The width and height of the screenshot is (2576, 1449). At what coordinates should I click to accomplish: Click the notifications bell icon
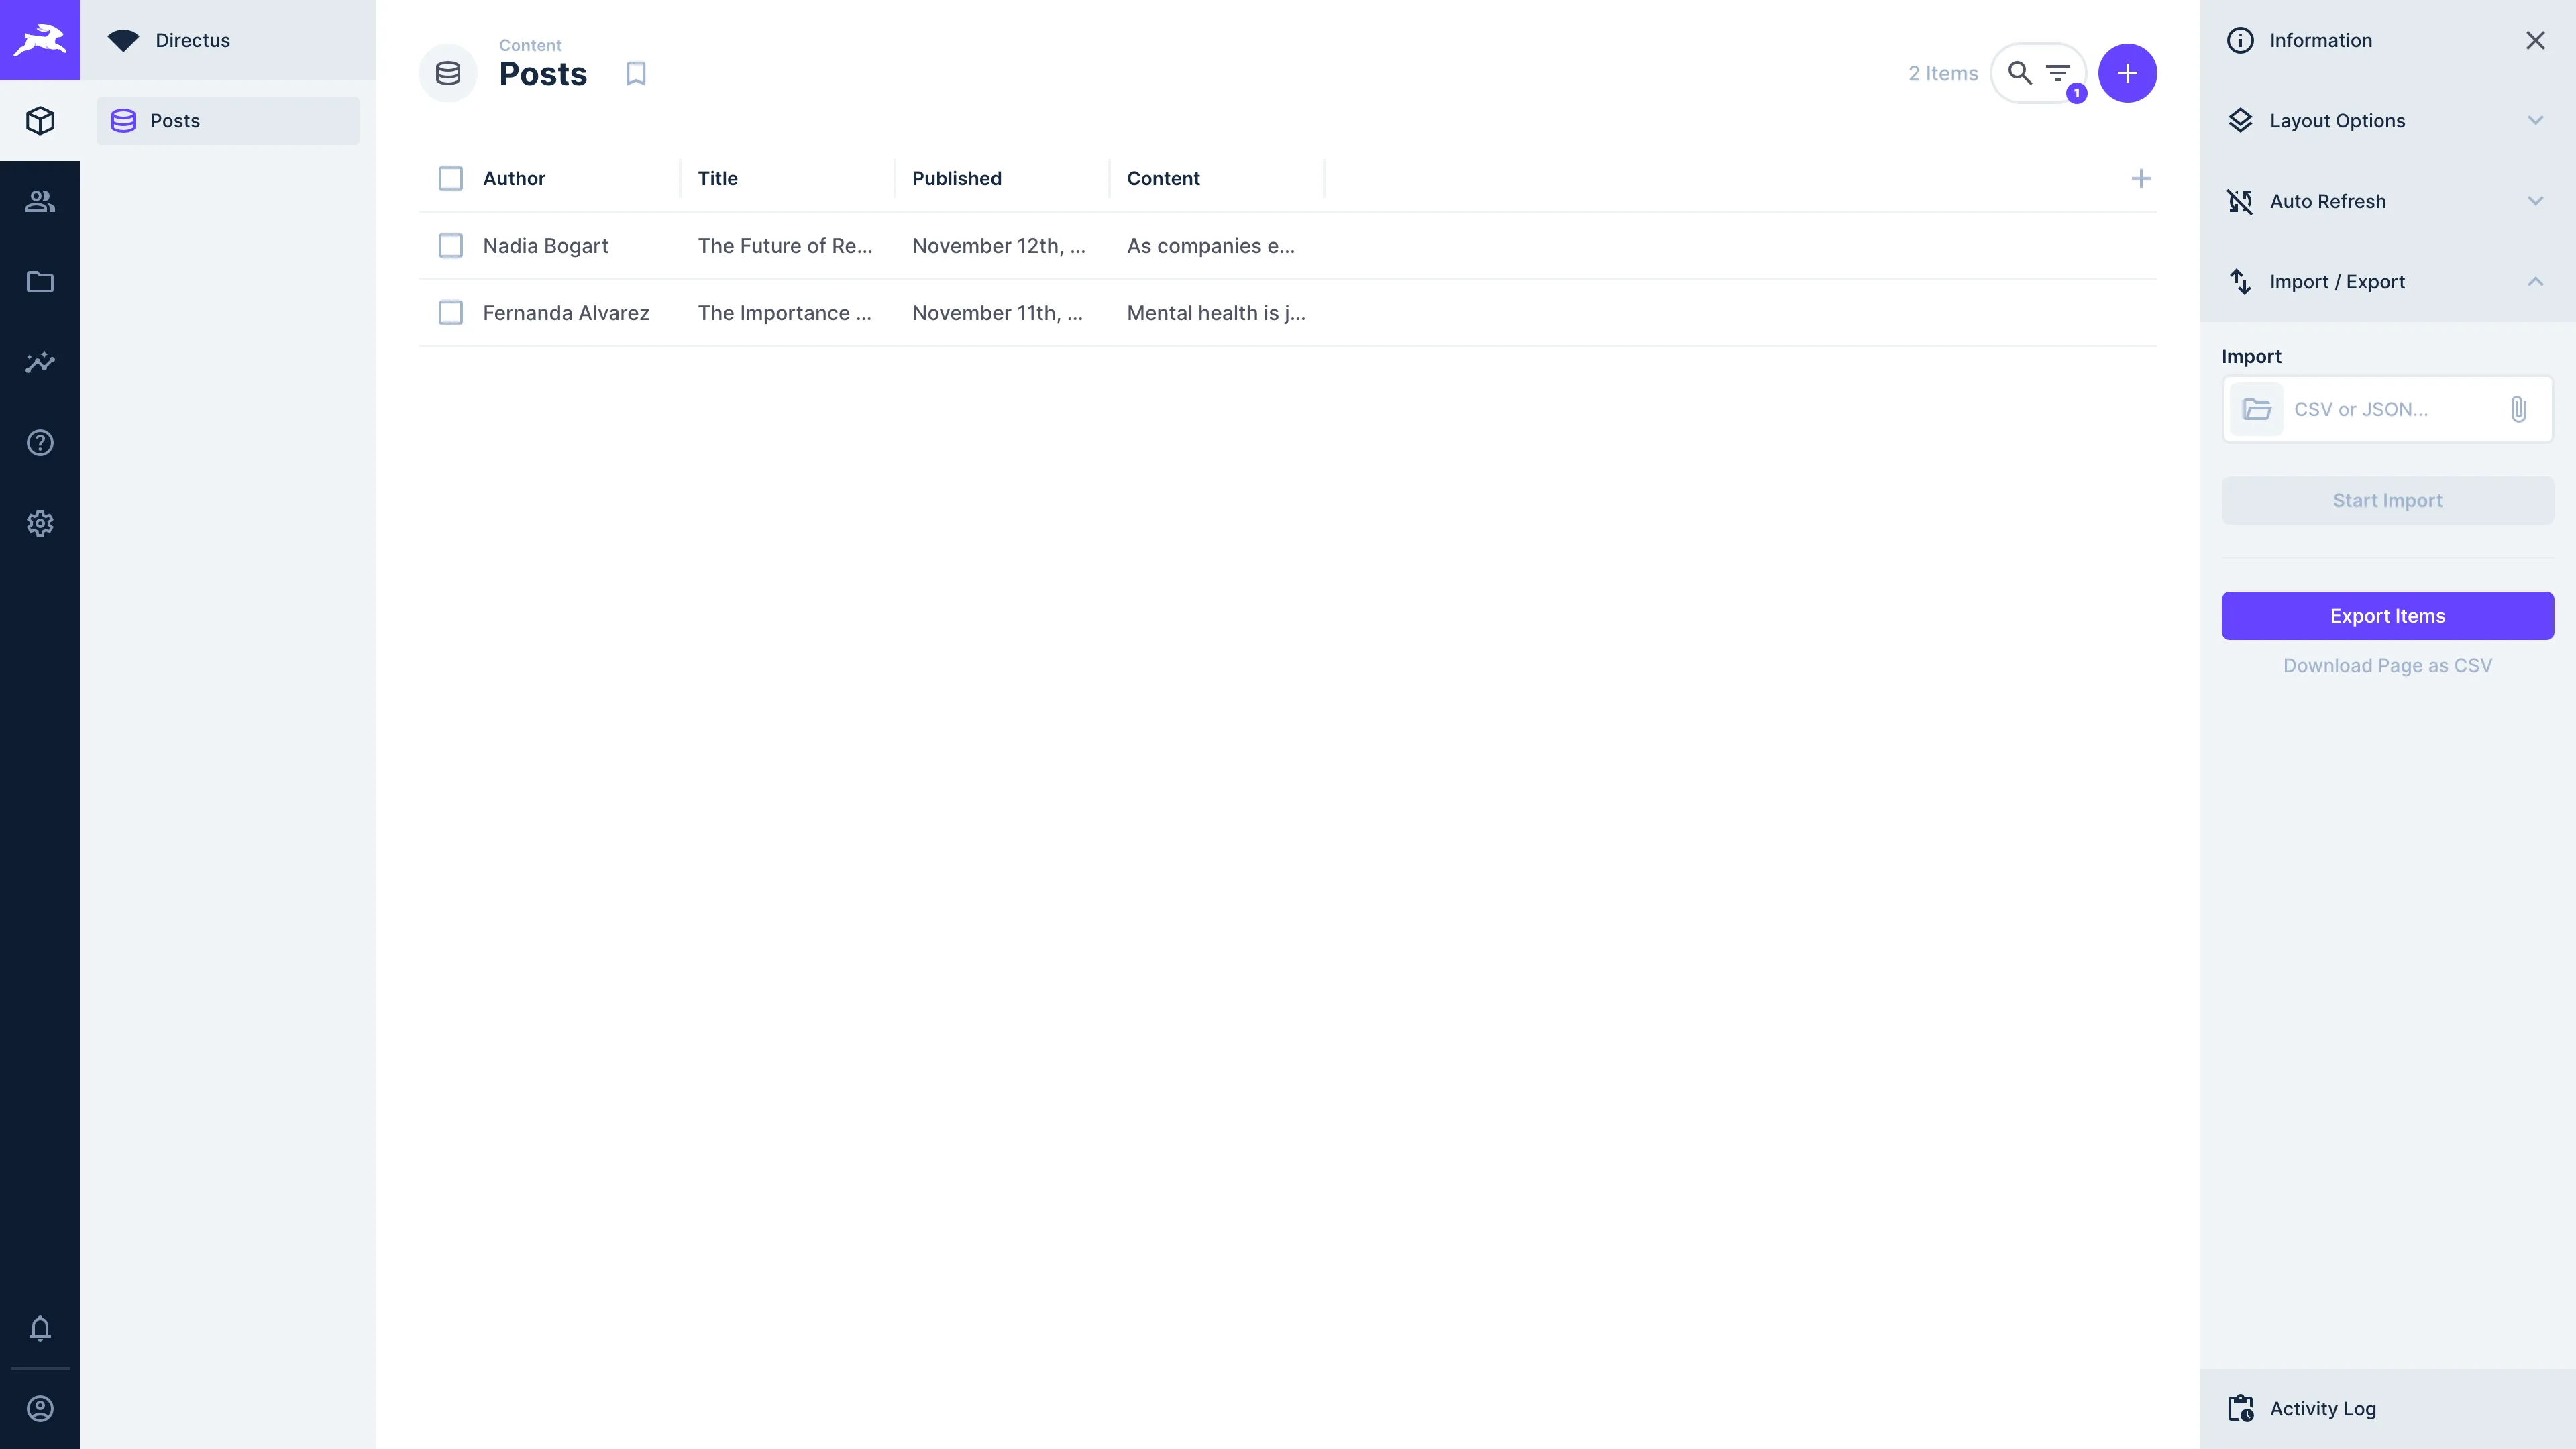click(x=40, y=1328)
